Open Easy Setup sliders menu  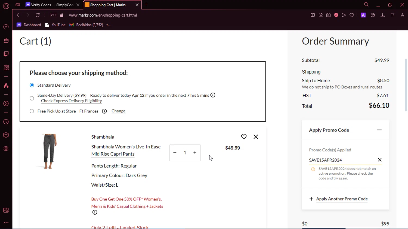(392, 15)
